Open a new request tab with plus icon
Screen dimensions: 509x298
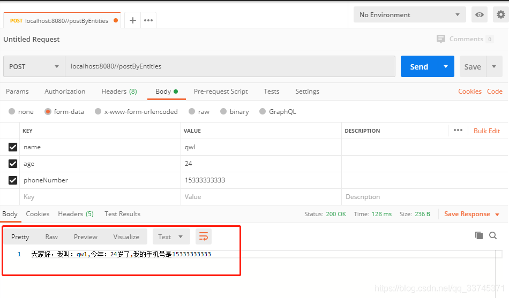click(x=133, y=20)
